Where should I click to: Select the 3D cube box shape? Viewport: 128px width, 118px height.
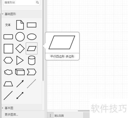(x=20, y=72)
